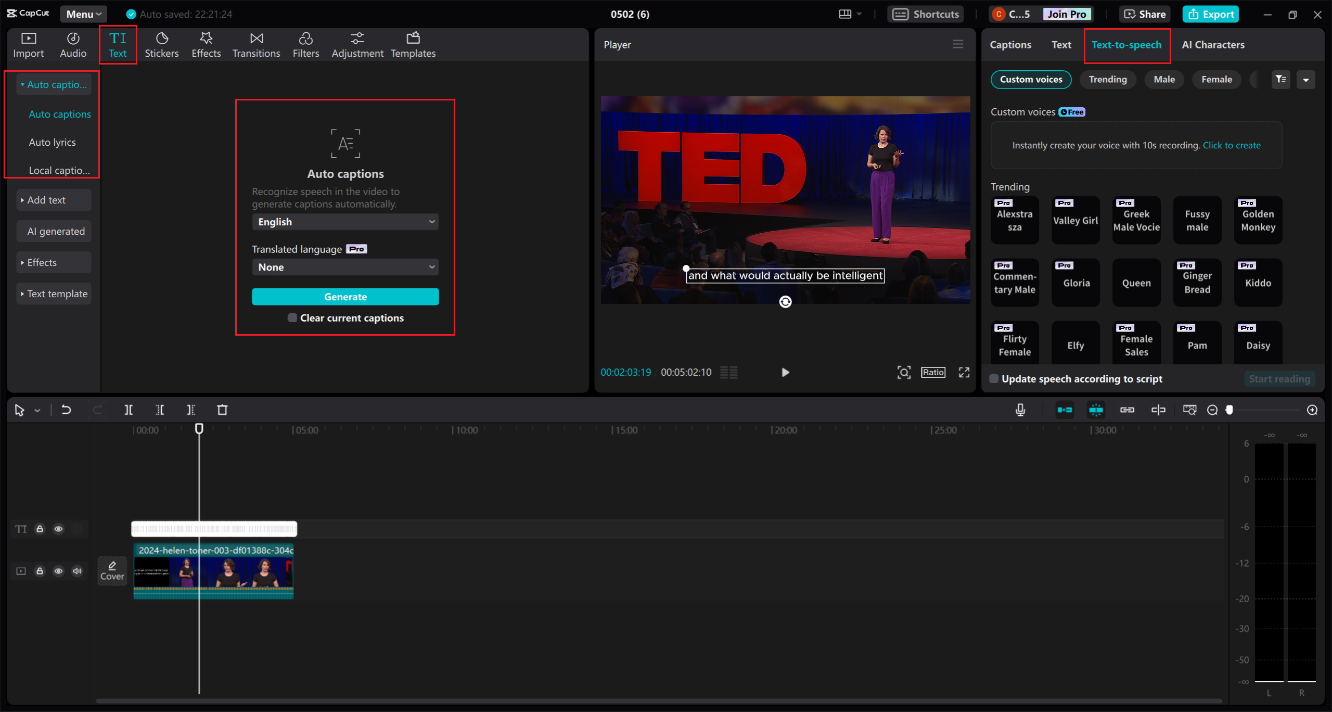Click the Export button

click(1210, 14)
